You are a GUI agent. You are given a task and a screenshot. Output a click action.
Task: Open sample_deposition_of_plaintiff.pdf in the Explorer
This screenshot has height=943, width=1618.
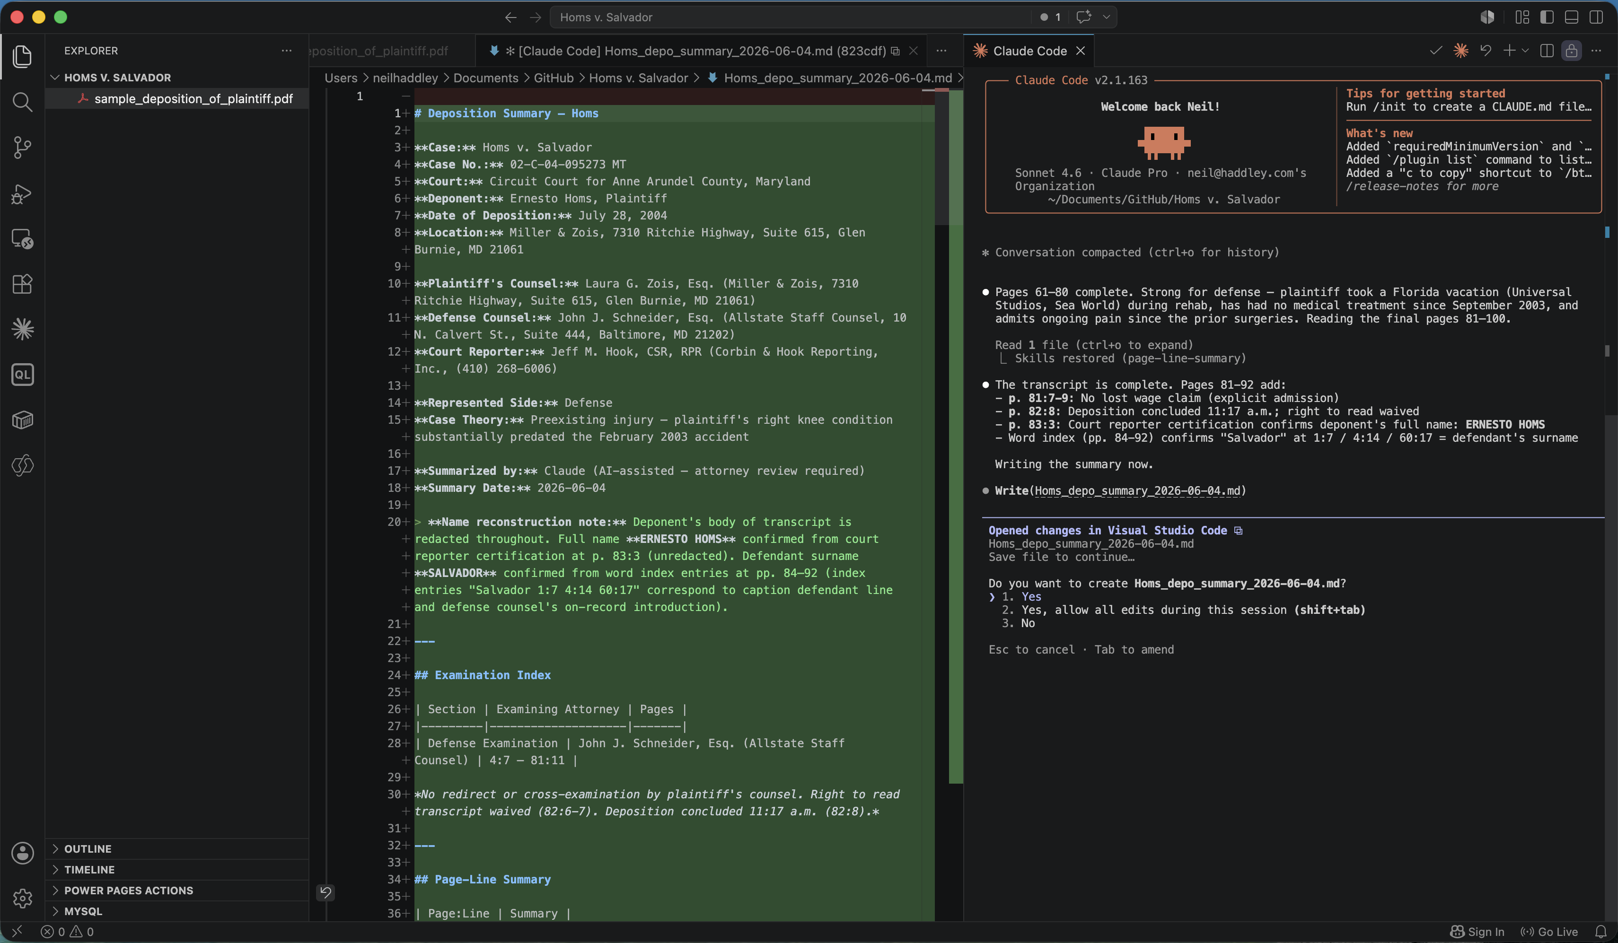coord(177,98)
